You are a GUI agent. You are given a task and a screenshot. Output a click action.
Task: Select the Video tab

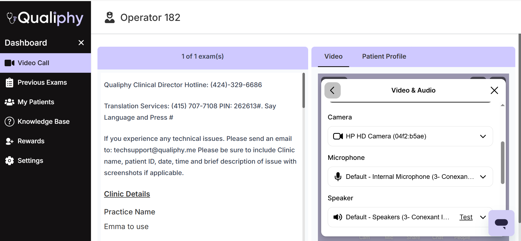(x=333, y=56)
